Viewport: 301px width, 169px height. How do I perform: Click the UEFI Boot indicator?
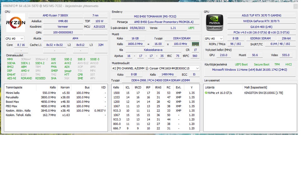point(241,64)
